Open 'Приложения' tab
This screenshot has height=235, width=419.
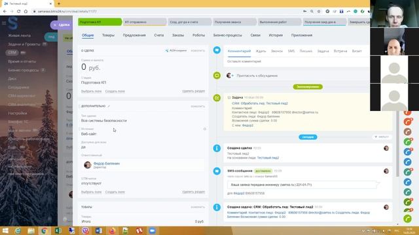[x=302, y=35]
